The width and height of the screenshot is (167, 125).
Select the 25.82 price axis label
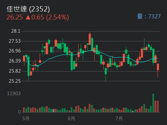(15, 71)
